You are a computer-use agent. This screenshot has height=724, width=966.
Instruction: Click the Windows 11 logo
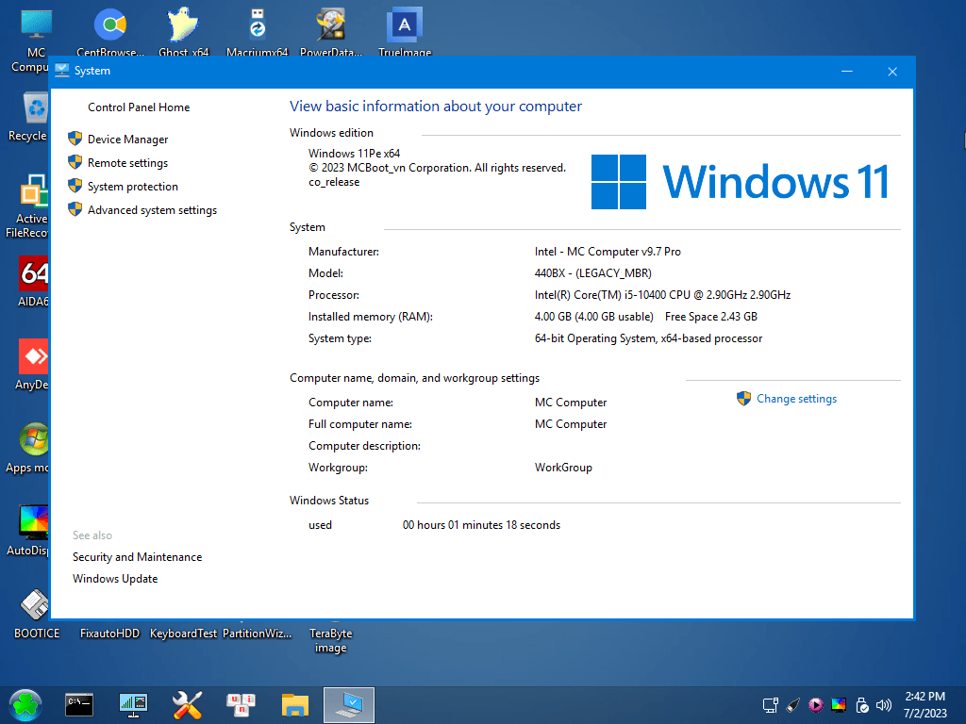740,182
